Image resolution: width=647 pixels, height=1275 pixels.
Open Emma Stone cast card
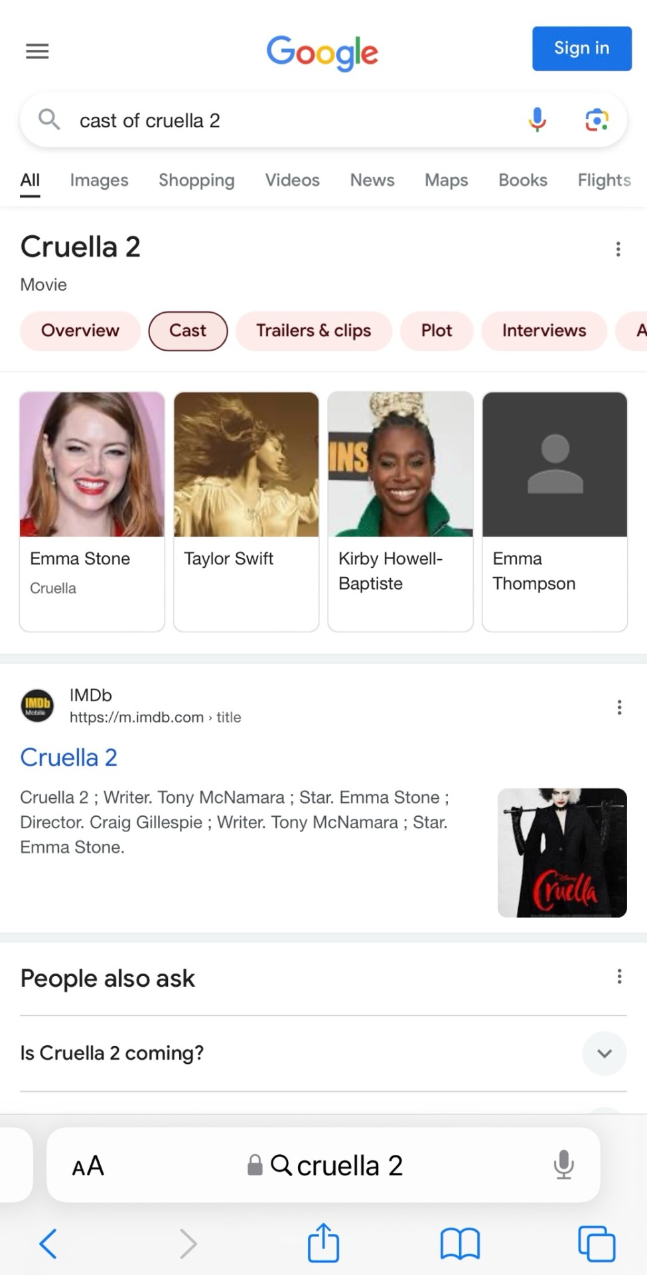[x=92, y=511]
